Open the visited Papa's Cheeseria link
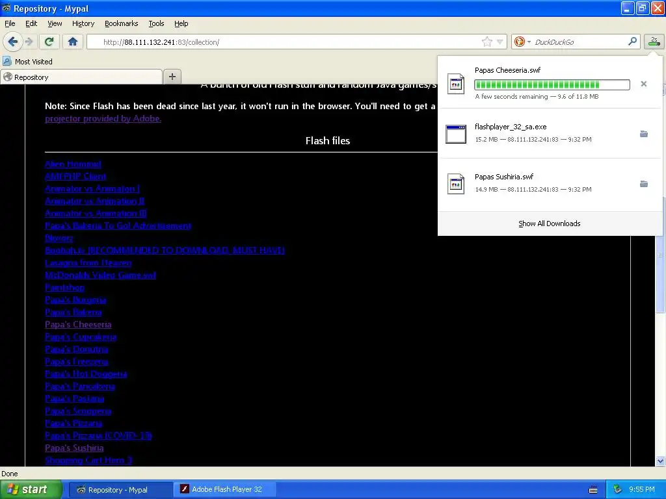 78,324
